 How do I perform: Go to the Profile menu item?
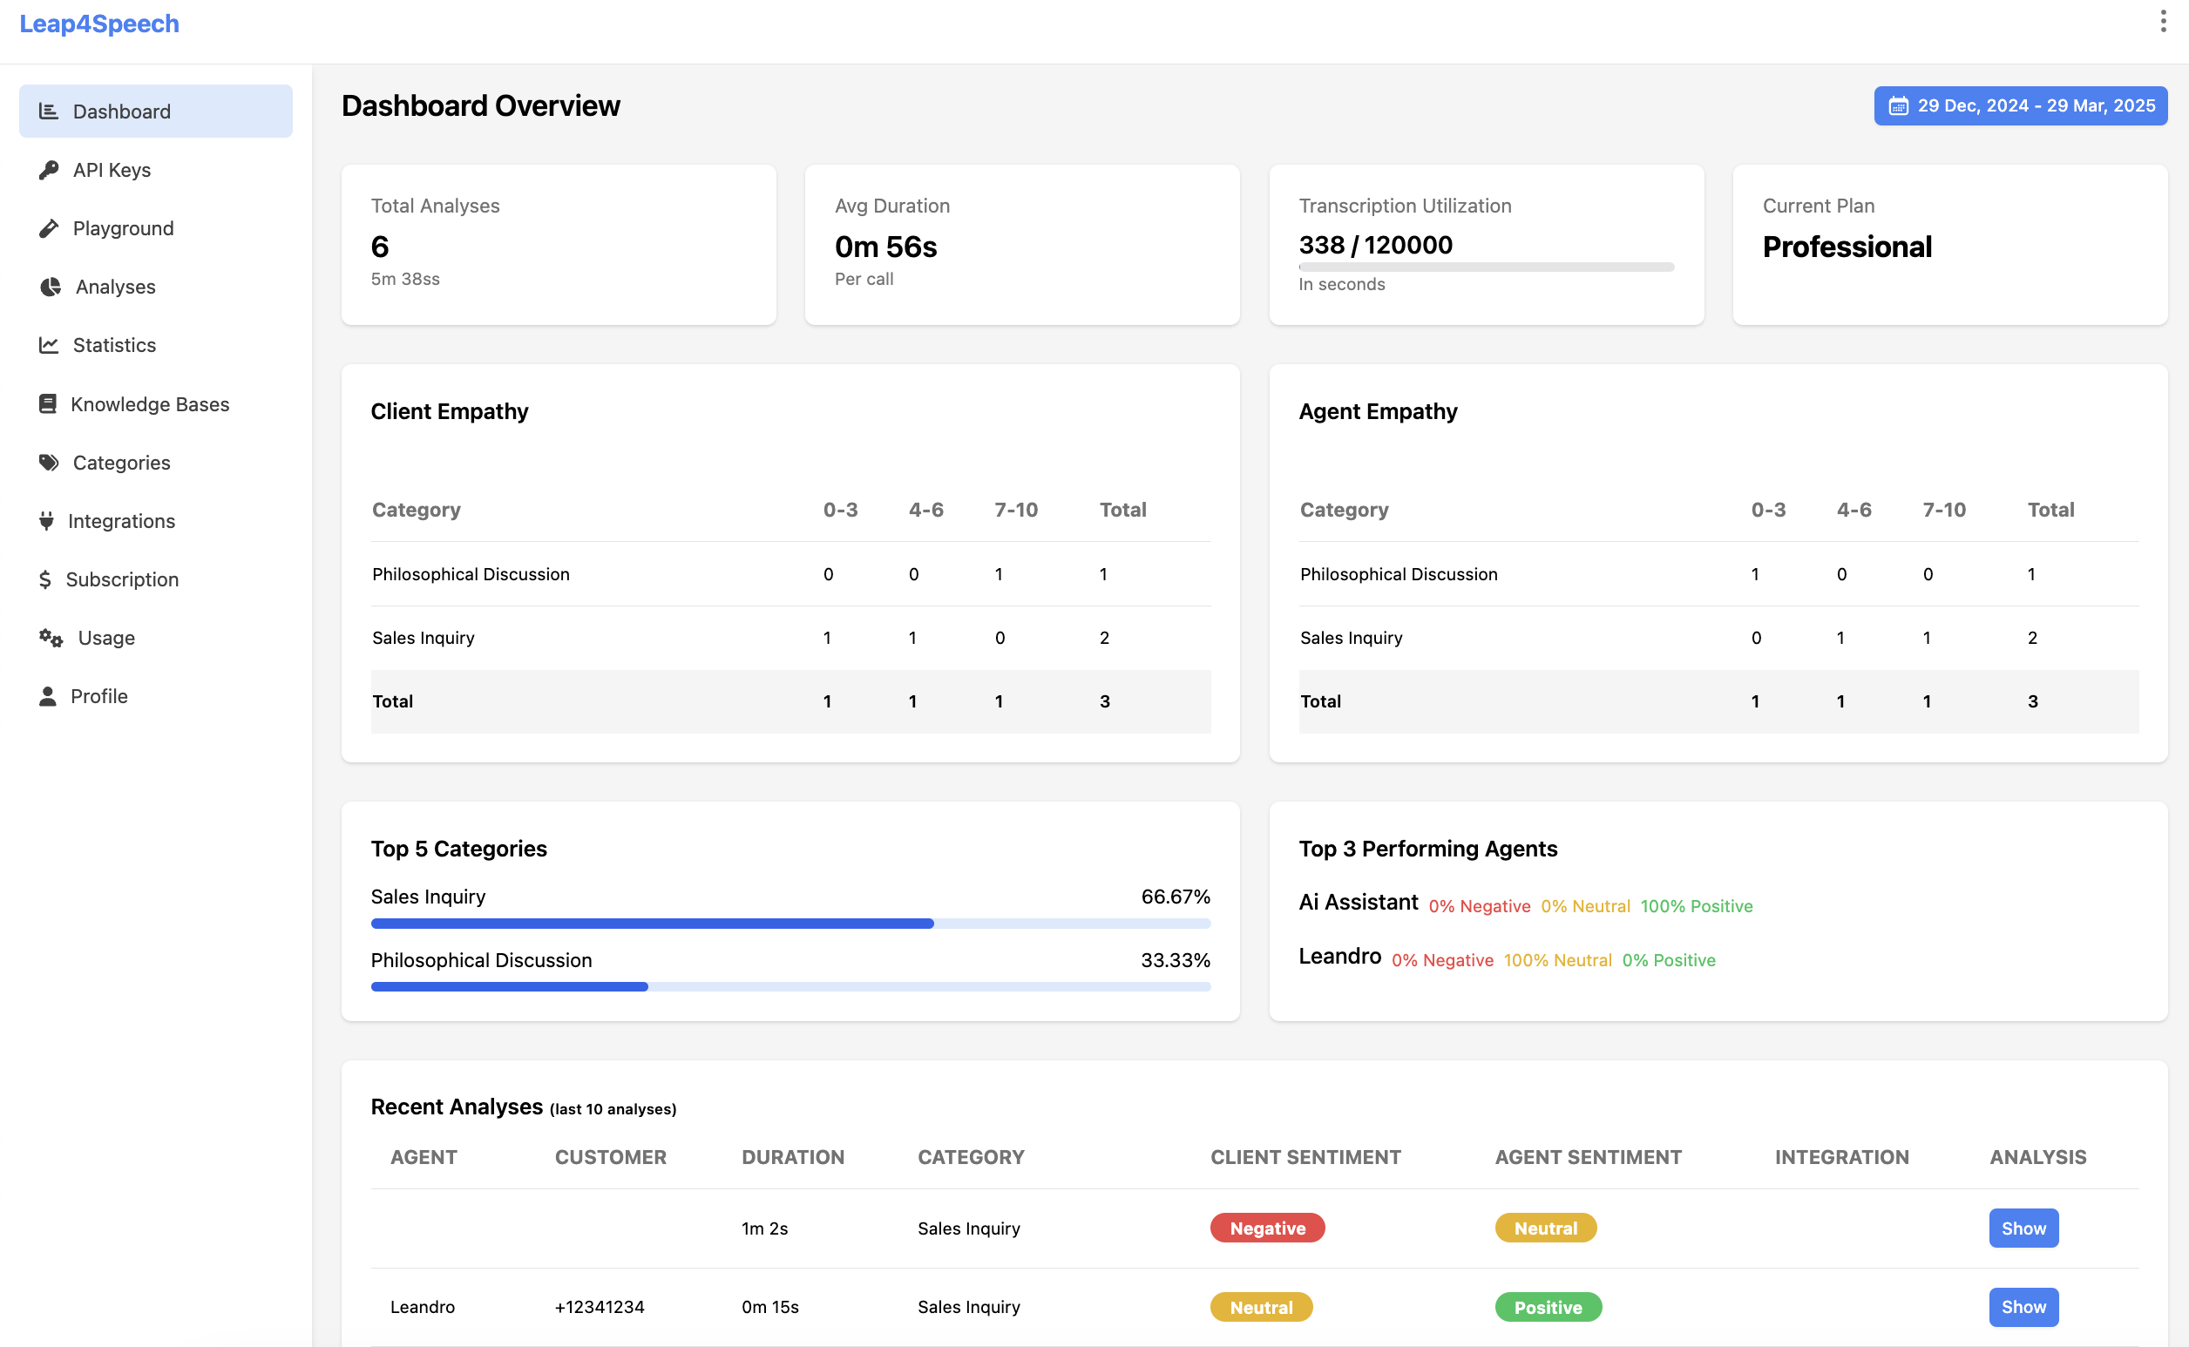[x=98, y=696]
